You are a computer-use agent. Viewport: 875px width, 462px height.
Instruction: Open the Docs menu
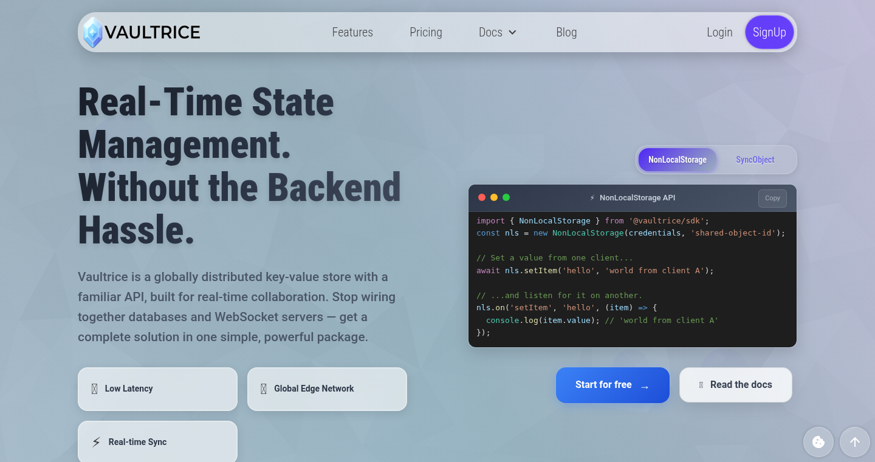pos(498,32)
